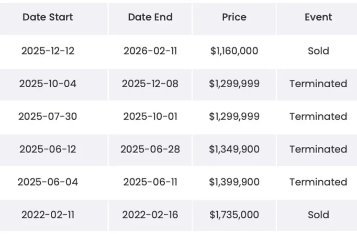
Task: Select the $1,735,000 price cell
Action: (x=234, y=215)
